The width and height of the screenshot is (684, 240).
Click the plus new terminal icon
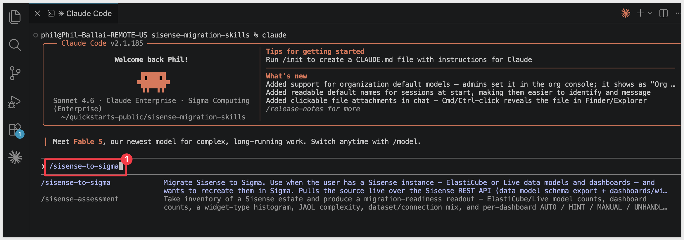point(640,13)
